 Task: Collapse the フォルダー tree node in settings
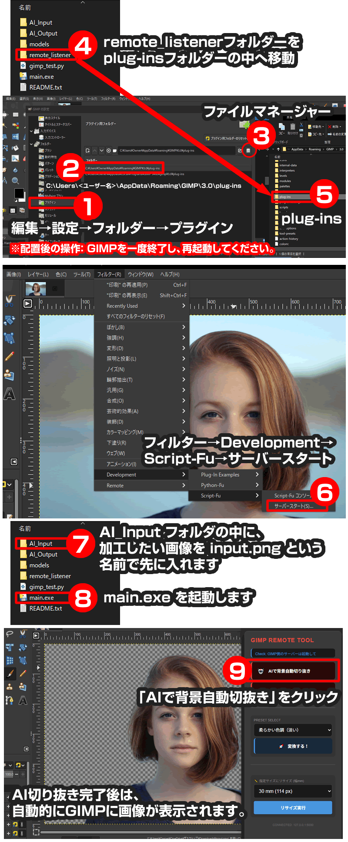tap(31, 144)
